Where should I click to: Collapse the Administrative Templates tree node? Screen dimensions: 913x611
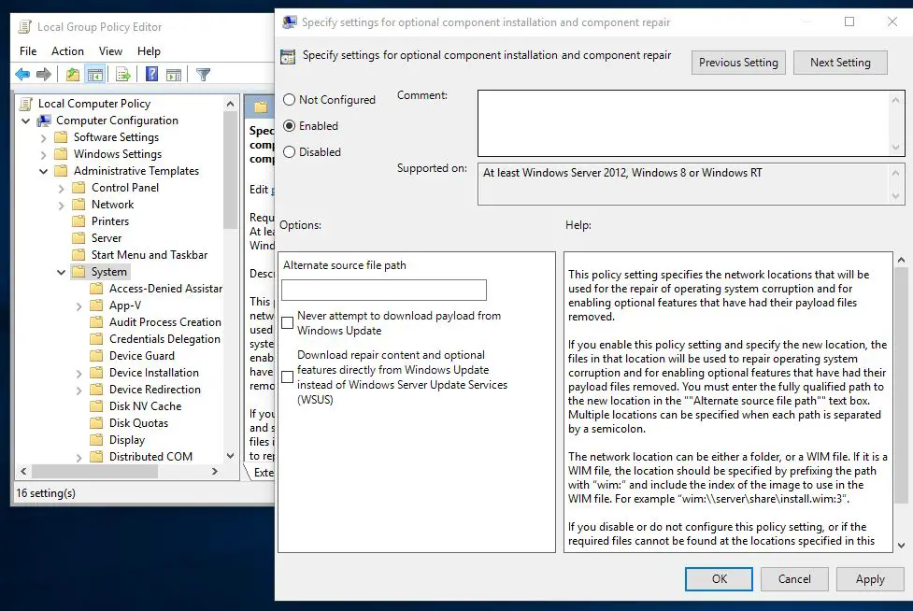(44, 171)
